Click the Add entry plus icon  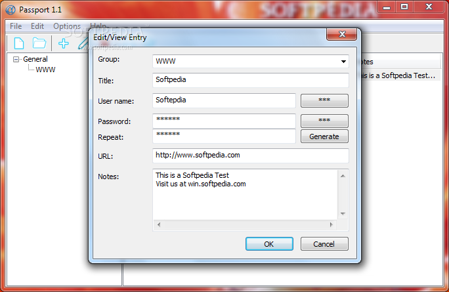click(x=63, y=43)
